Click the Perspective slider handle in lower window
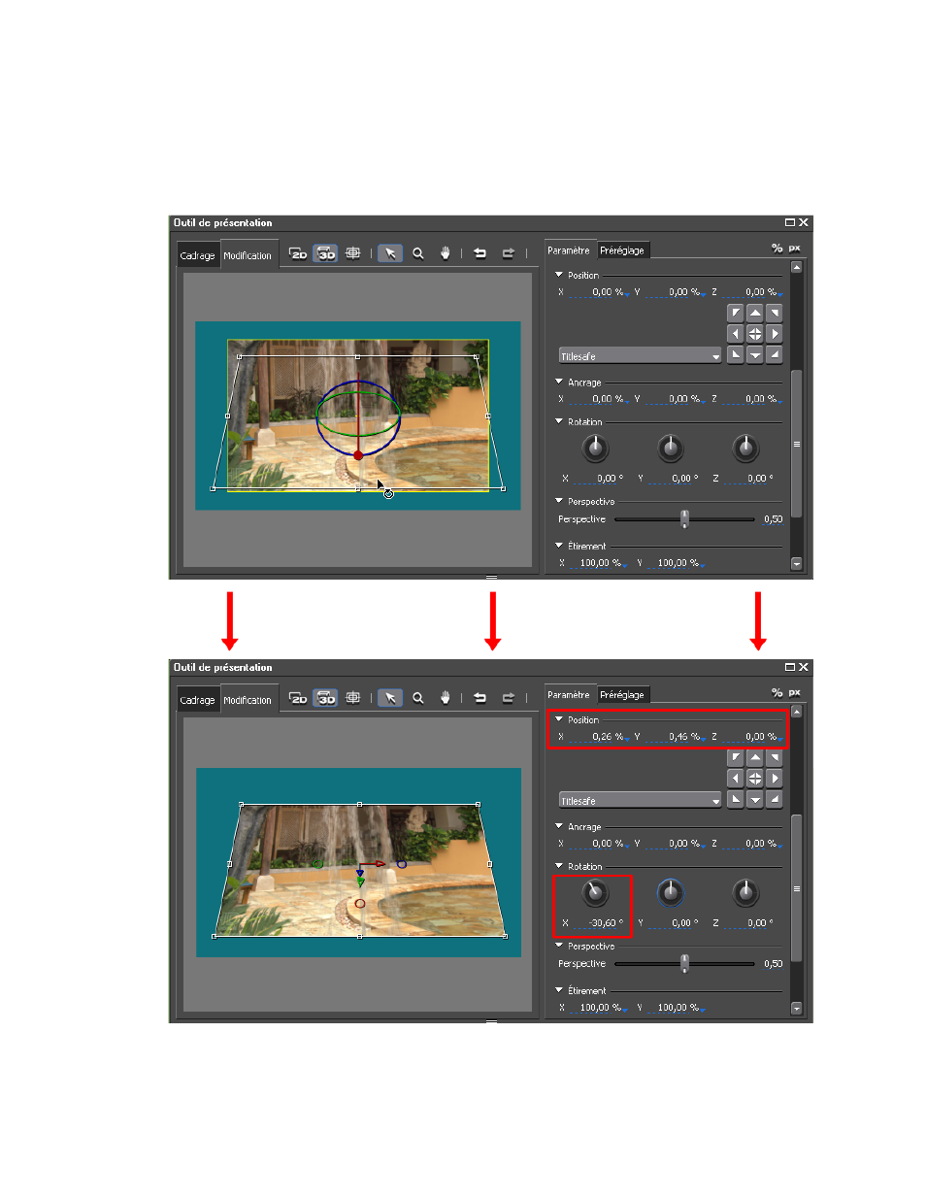The image size is (926, 1199). click(x=684, y=964)
